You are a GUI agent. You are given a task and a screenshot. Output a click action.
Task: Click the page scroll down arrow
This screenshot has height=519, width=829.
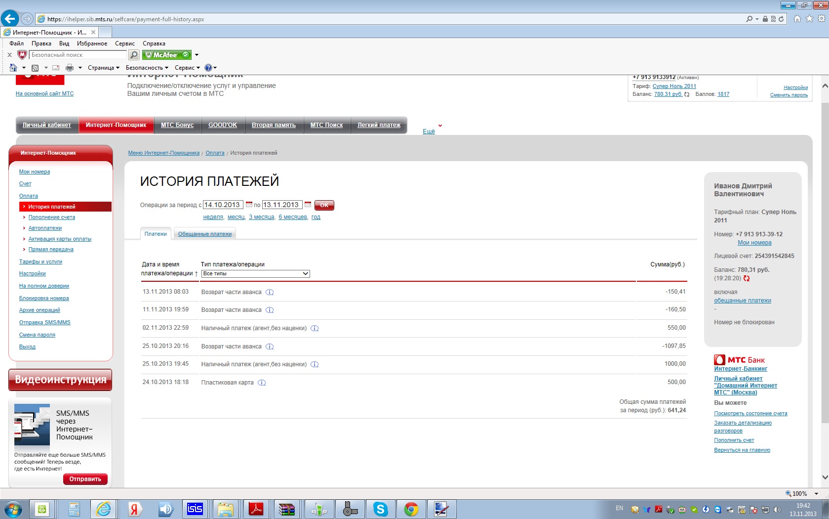[825, 477]
